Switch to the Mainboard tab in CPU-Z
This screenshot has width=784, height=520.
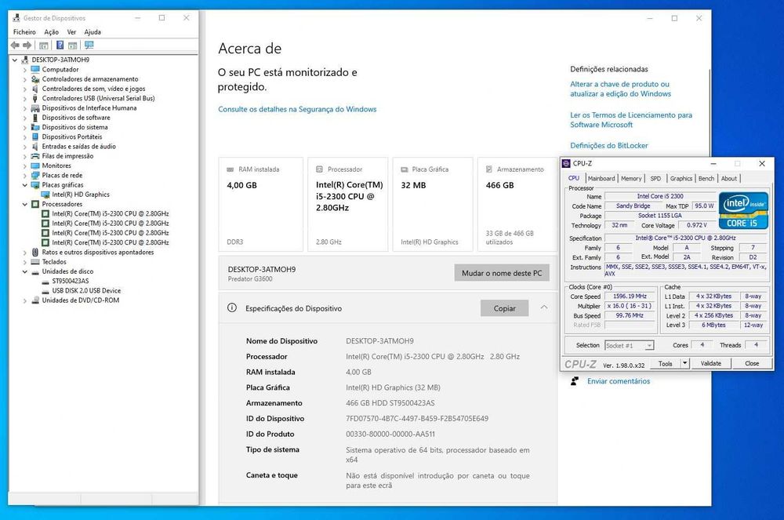[x=601, y=179]
